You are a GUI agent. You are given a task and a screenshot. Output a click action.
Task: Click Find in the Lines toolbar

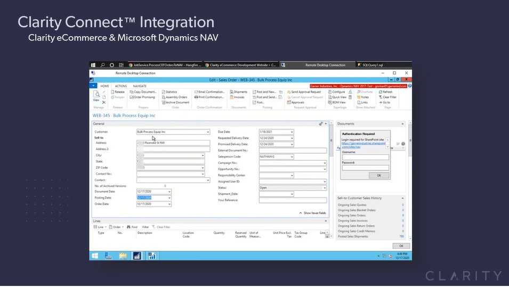(x=132, y=227)
